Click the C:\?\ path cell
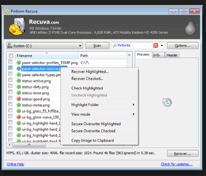 [85, 63]
